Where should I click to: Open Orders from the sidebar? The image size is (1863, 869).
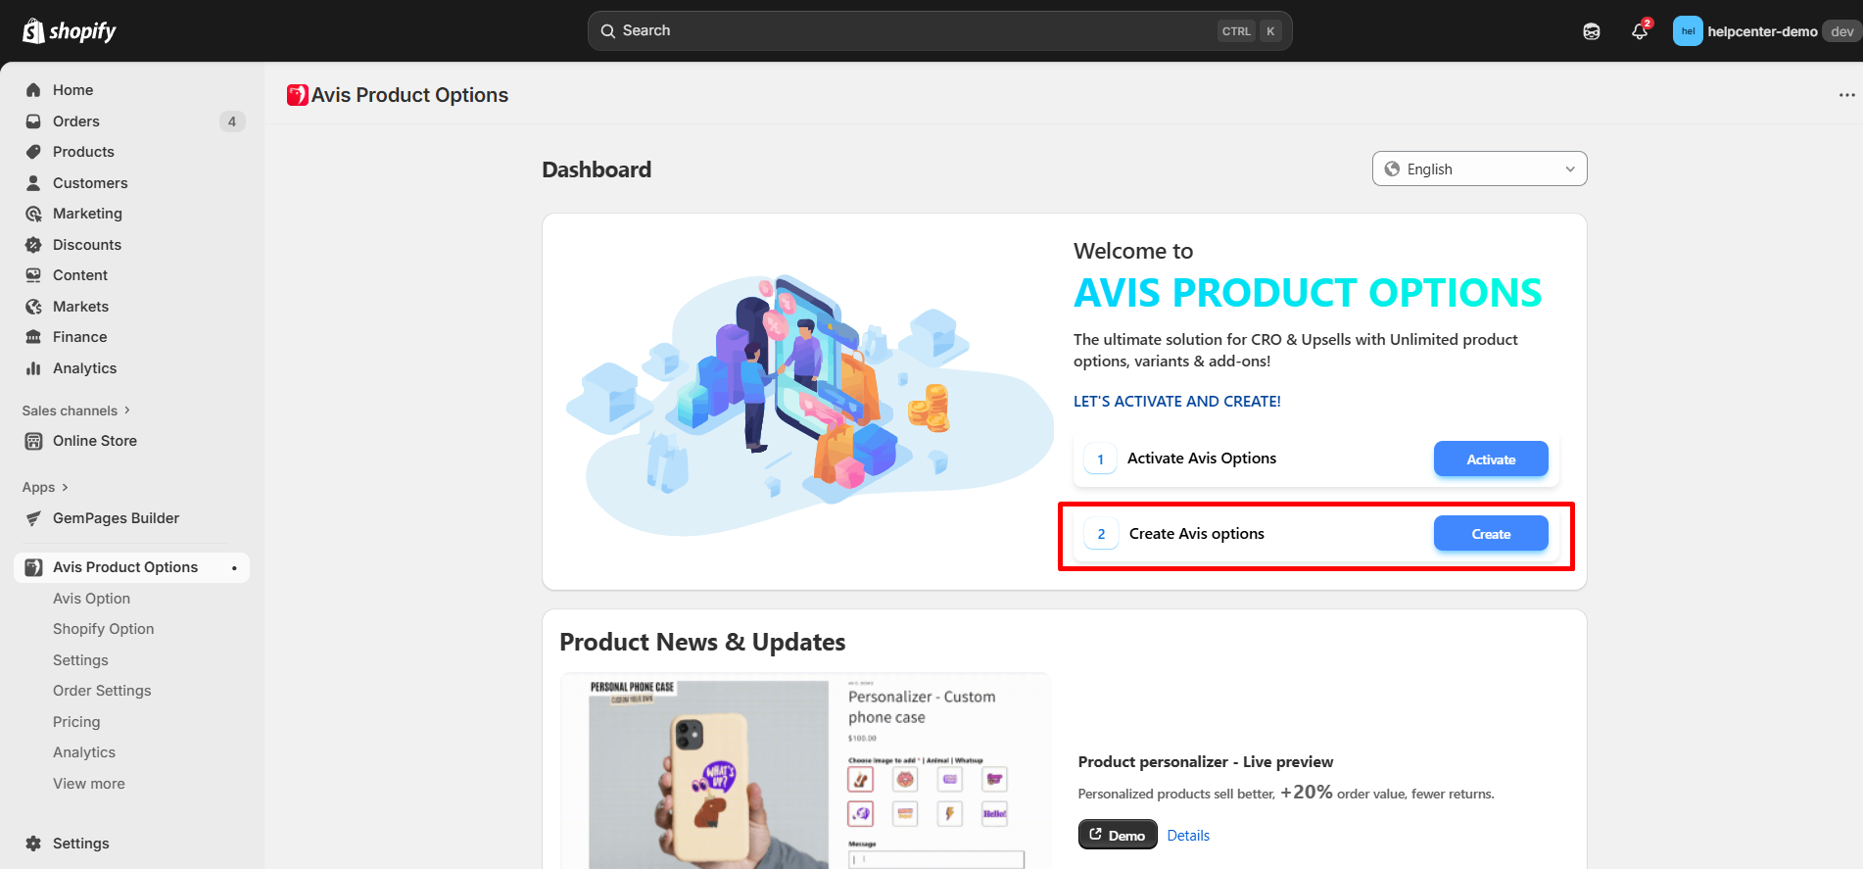pyautogui.click(x=76, y=121)
